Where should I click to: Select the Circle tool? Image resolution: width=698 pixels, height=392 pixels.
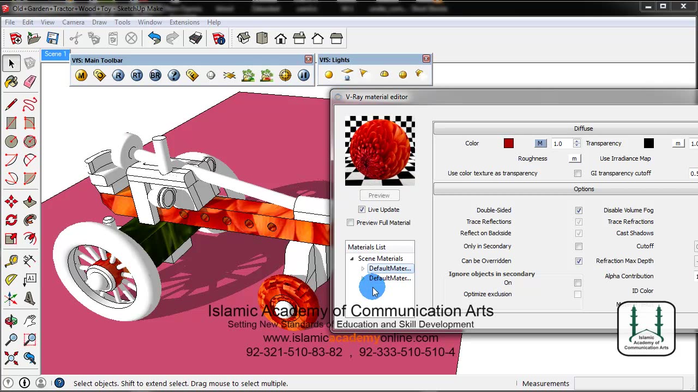(11, 142)
